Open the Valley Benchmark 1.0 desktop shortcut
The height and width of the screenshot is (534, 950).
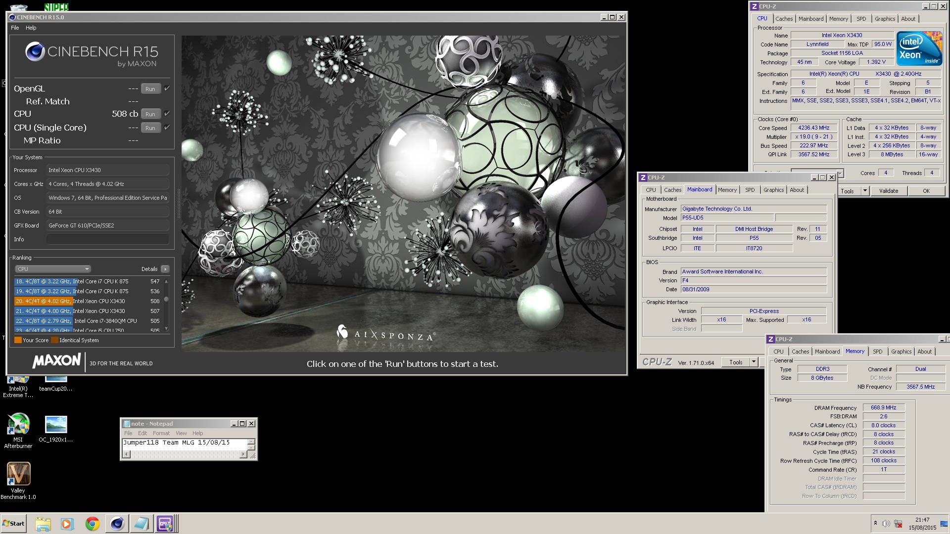coord(18,481)
